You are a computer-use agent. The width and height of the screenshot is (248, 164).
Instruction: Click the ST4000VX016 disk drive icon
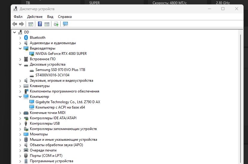tap(32, 76)
